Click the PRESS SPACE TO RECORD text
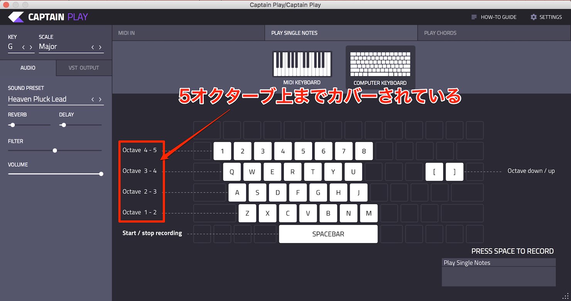571x301 pixels. 512,251
